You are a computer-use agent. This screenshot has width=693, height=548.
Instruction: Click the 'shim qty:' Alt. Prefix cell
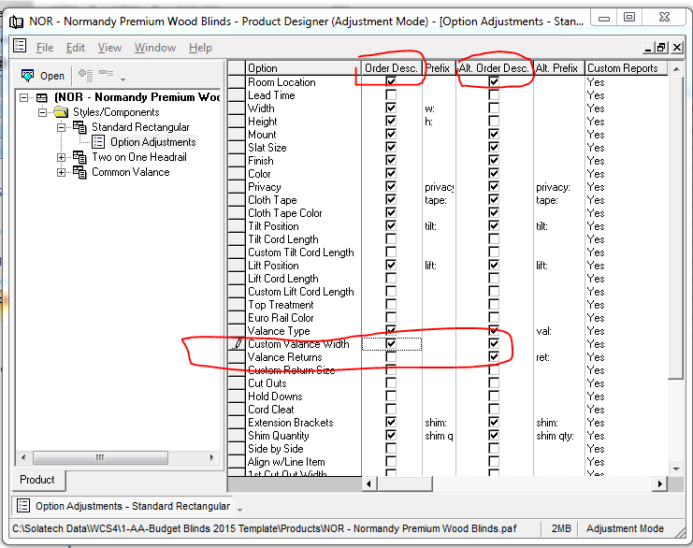pos(558,435)
